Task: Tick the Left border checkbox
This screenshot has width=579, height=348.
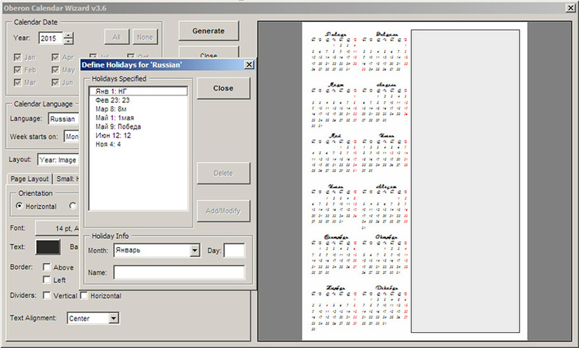Action: click(x=47, y=280)
